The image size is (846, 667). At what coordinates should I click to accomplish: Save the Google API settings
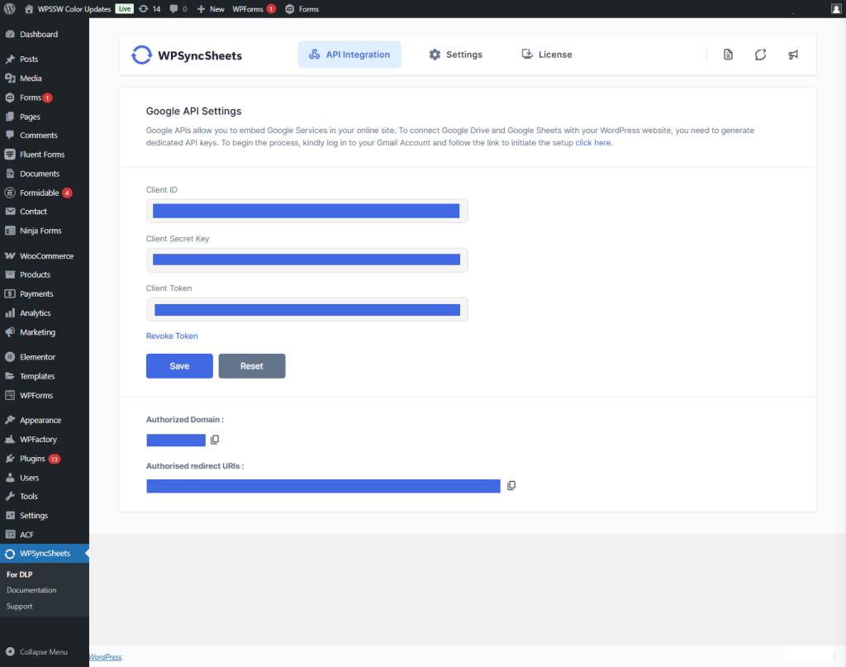click(179, 366)
